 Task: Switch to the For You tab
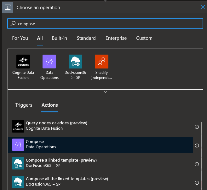click(20, 38)
